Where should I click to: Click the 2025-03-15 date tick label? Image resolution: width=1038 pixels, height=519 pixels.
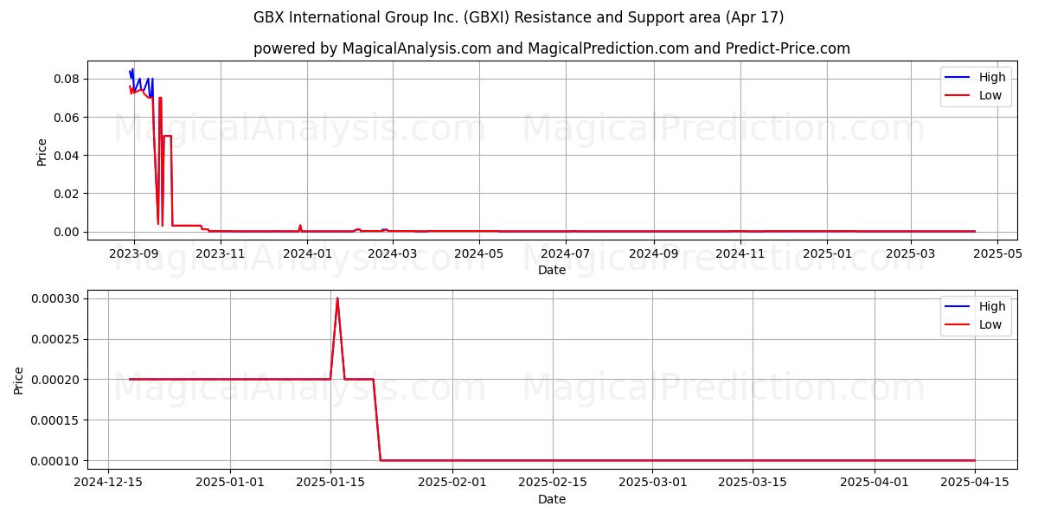pos(752,483)
